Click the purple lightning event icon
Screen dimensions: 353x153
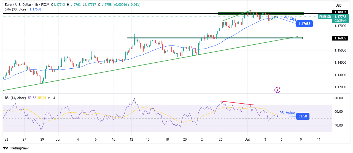click(277, 90)
